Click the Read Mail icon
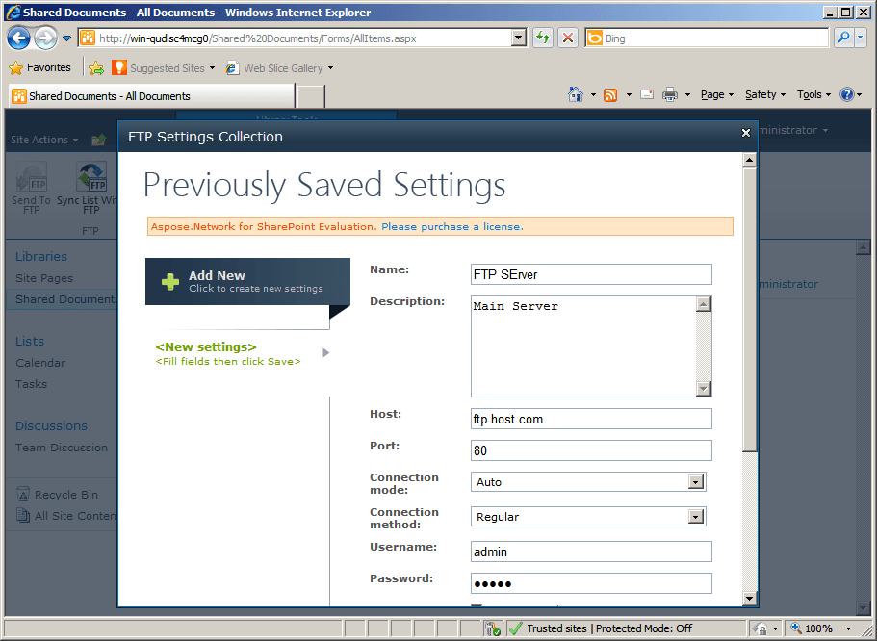The height and width of the screenshot is (641, 877). point(647,94)
